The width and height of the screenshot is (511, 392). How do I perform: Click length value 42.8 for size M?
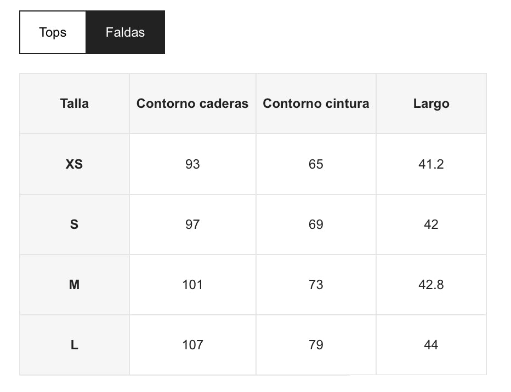click(431, 285)
